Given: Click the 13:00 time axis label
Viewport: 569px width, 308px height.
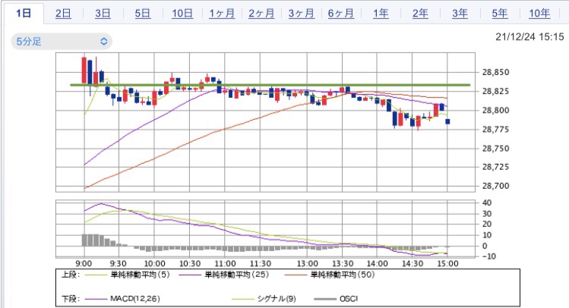Looking at the screenshot, I should point(308,263).
